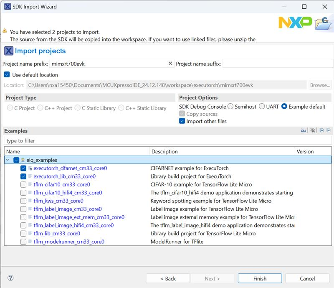Uncheck the Use default location checkbox
Image resolution: width=334 pixels, height=288 pixels.
pos(7,75)
